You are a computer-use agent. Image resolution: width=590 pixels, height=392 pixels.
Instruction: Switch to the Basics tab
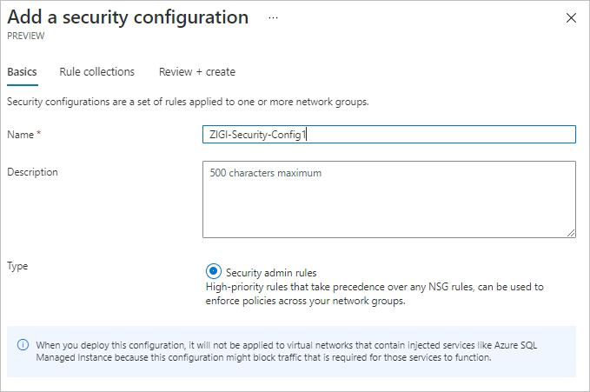(23, 71)
